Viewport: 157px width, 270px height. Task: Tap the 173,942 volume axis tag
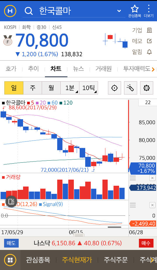tap(142, 188)
